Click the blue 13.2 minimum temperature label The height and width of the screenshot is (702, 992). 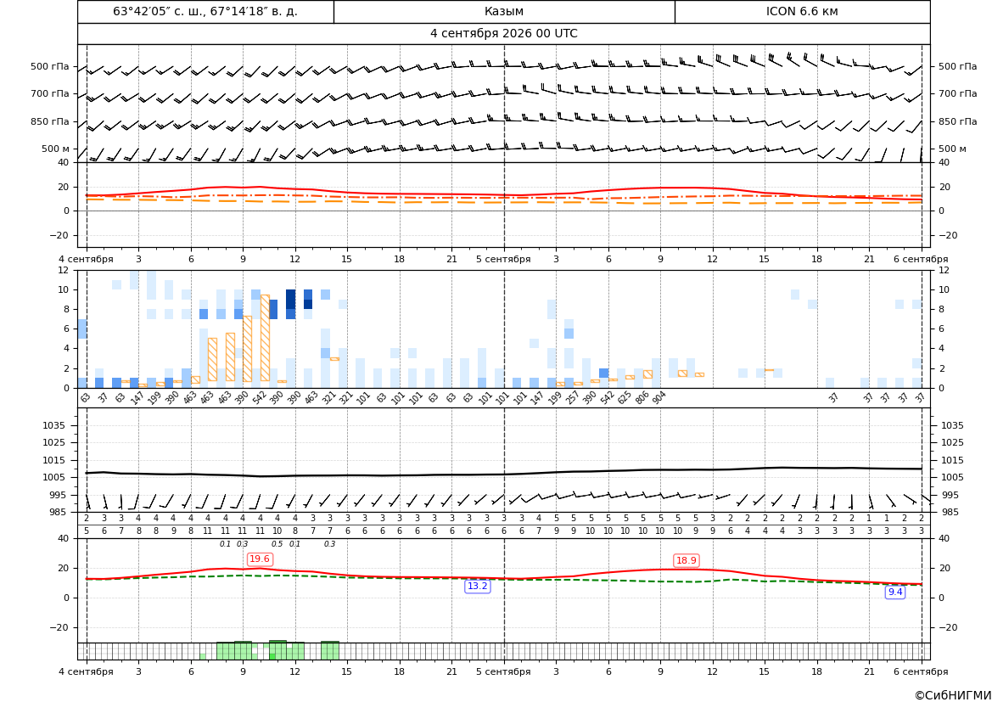477,587
